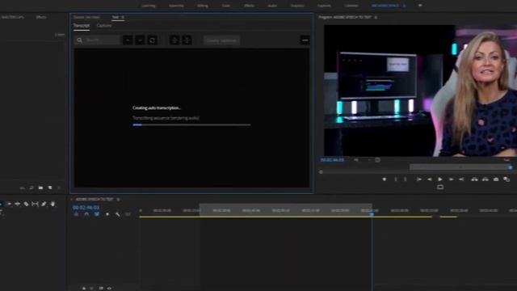Open the Text panel menu icon
Image resolution: width=517 pixels, height=291 pixels.
pyautogui.click(x=123, y=17)
